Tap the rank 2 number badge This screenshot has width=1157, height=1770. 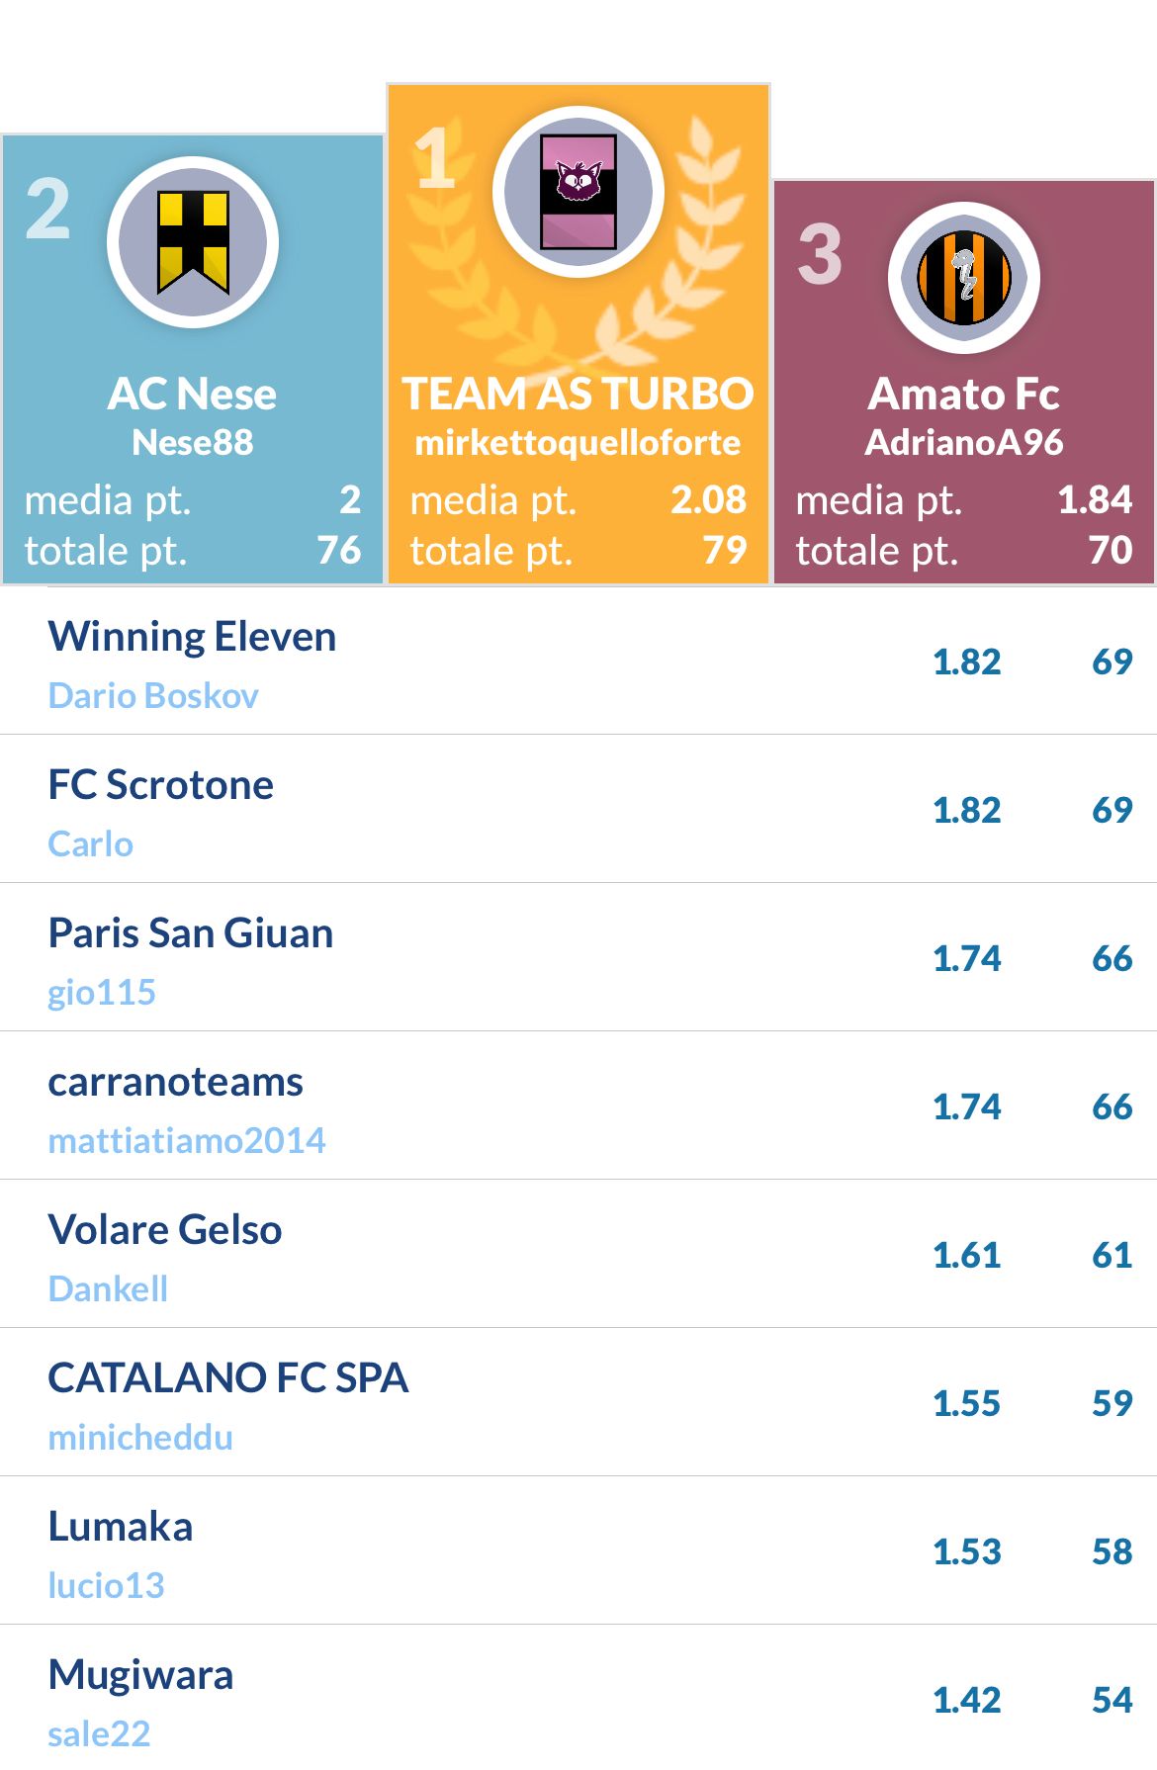pyautogui.click(x=48, y=209)
